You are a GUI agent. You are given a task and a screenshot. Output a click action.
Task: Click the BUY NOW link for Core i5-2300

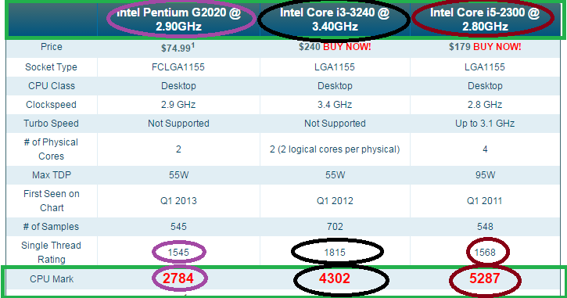pos(497,47)
